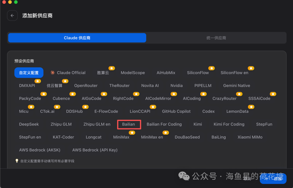Click the 添加 button
This screenshot has width=293, height=188.
coord(273,179)
